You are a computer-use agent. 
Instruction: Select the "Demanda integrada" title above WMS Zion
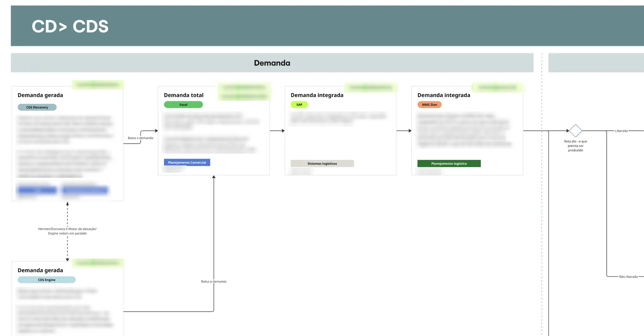tap(444, 95)
